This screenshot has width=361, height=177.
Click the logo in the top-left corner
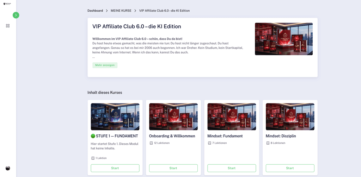[x=7, y=4]
